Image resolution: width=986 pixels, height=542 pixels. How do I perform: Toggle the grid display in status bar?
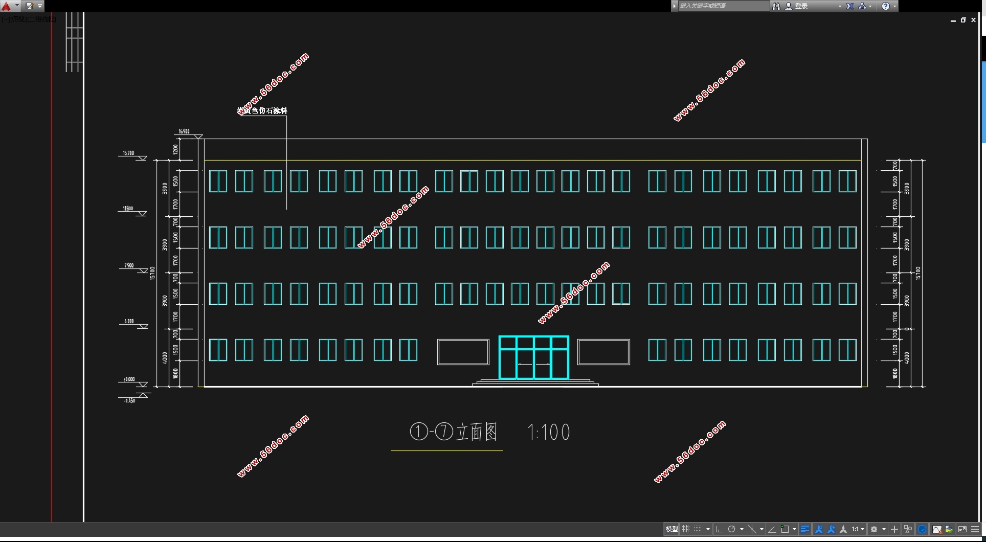[x=686, y=529]
